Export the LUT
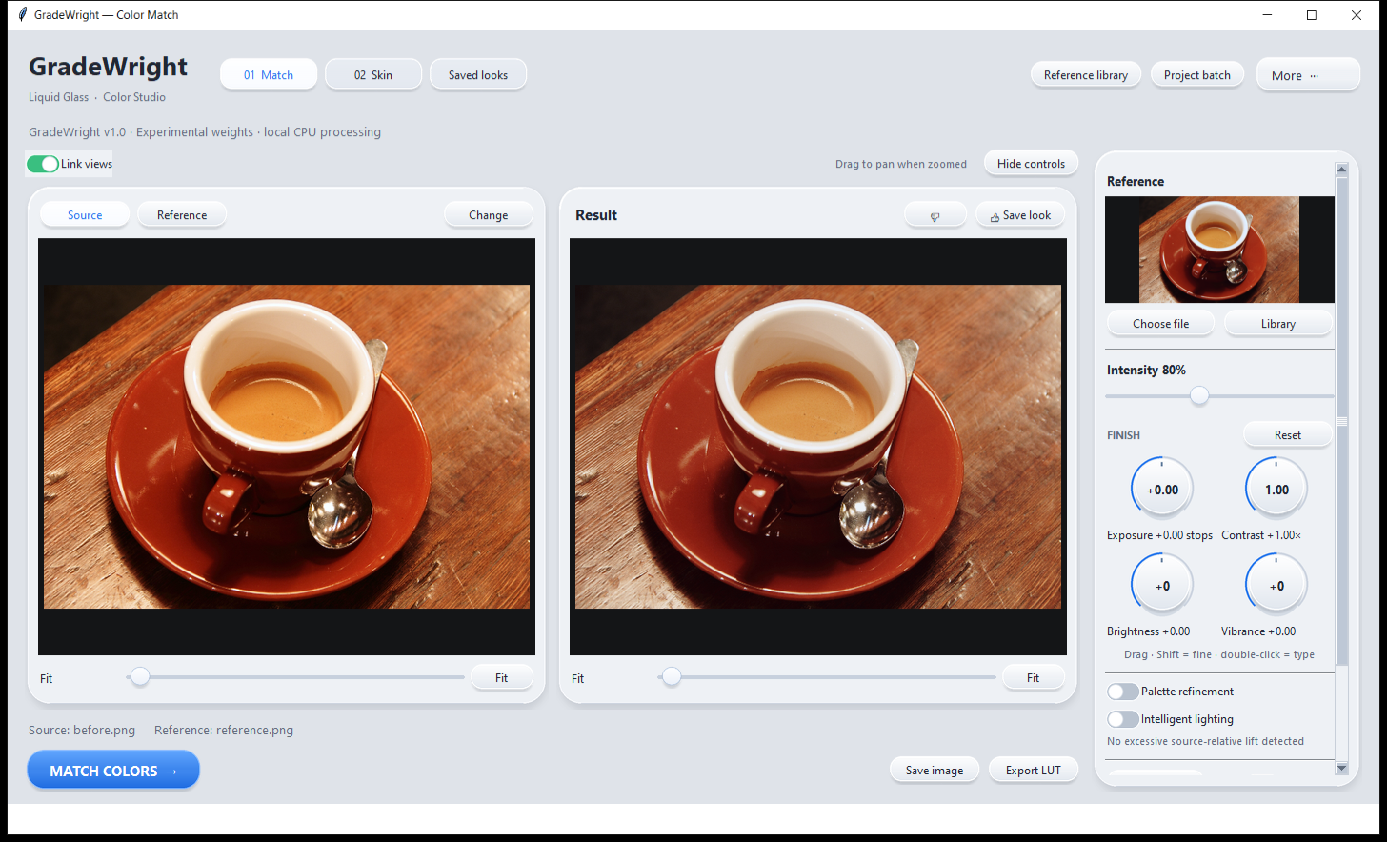The width and height of the screenshot is (1387, 842). (1034, 771)
